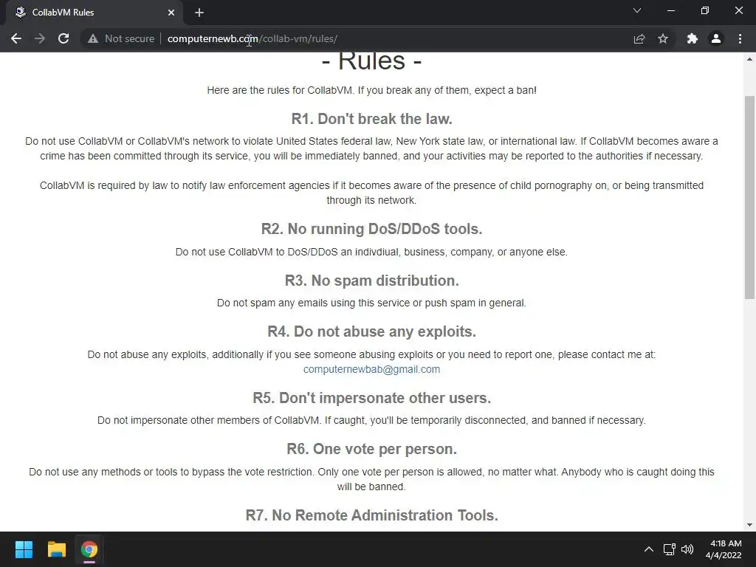This screenshot has width=756, height=567.
Task: Open the clock showing 4:18 AM
Action: pos(724,549)
